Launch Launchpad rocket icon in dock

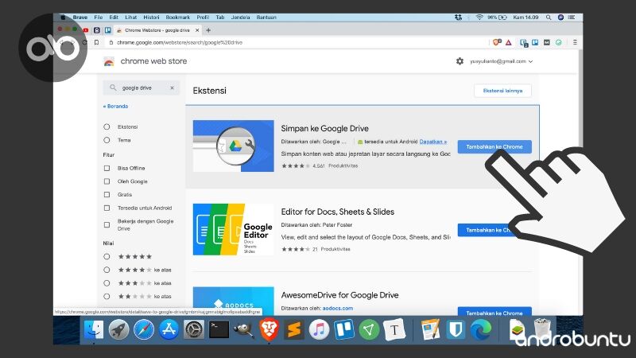click(x=118, y=329)
